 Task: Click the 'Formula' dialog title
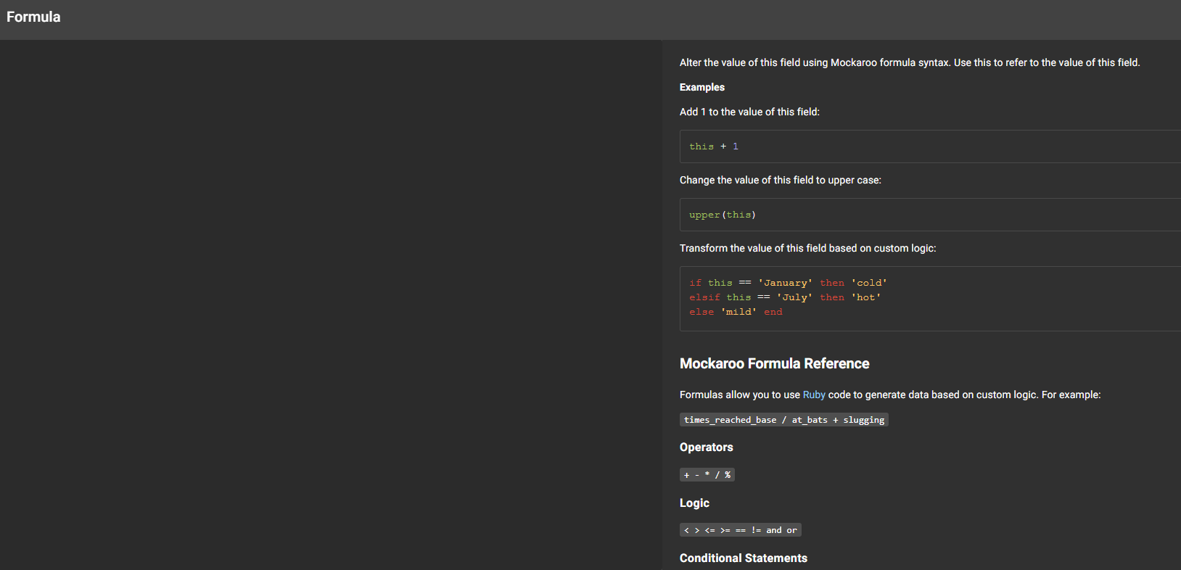(x=33, y=17)
